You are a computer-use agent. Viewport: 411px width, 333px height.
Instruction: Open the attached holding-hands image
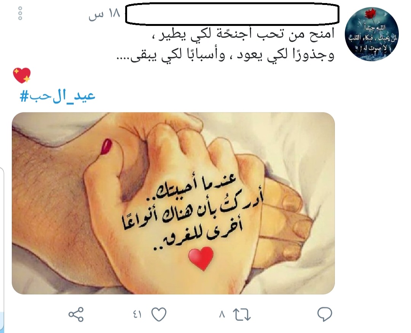(x=173, y=203)
